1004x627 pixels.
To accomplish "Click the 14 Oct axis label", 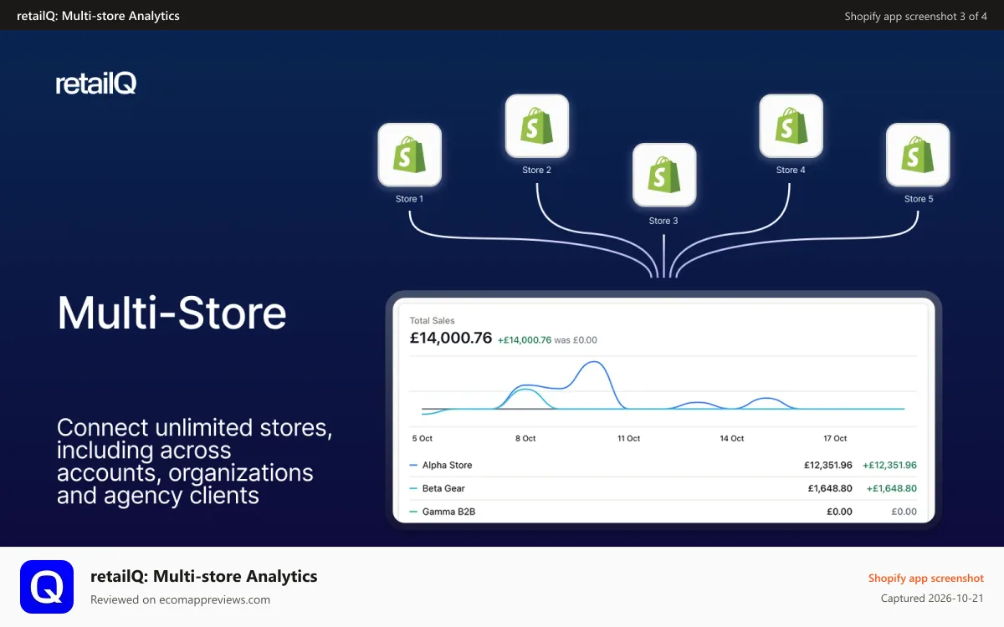I will coord(732,438).
